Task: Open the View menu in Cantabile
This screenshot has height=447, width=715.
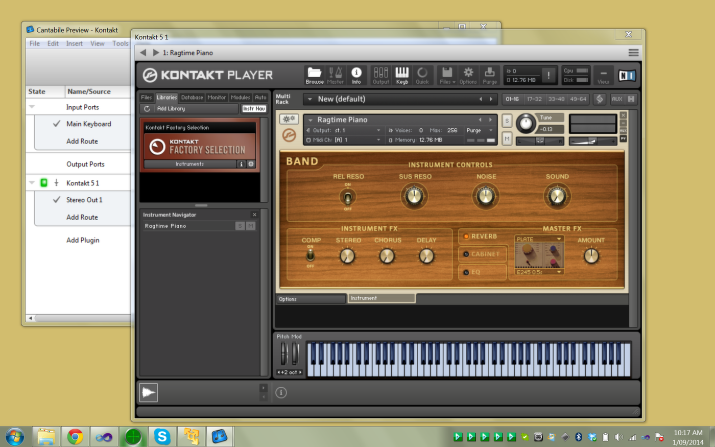Action: coord(98,43)
